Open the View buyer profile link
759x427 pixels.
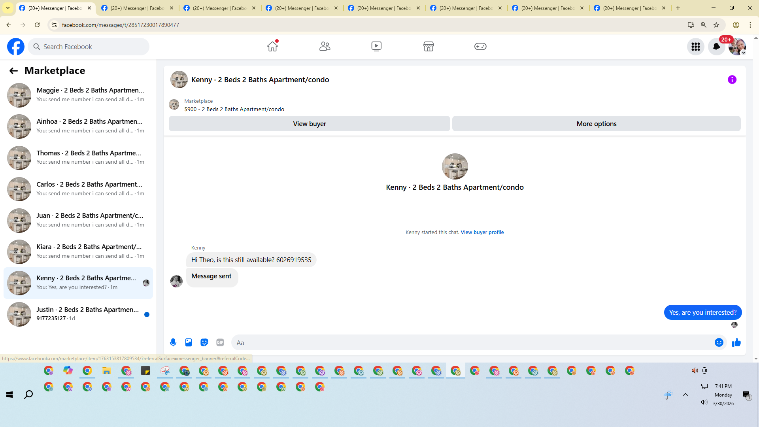pos(482,232)
